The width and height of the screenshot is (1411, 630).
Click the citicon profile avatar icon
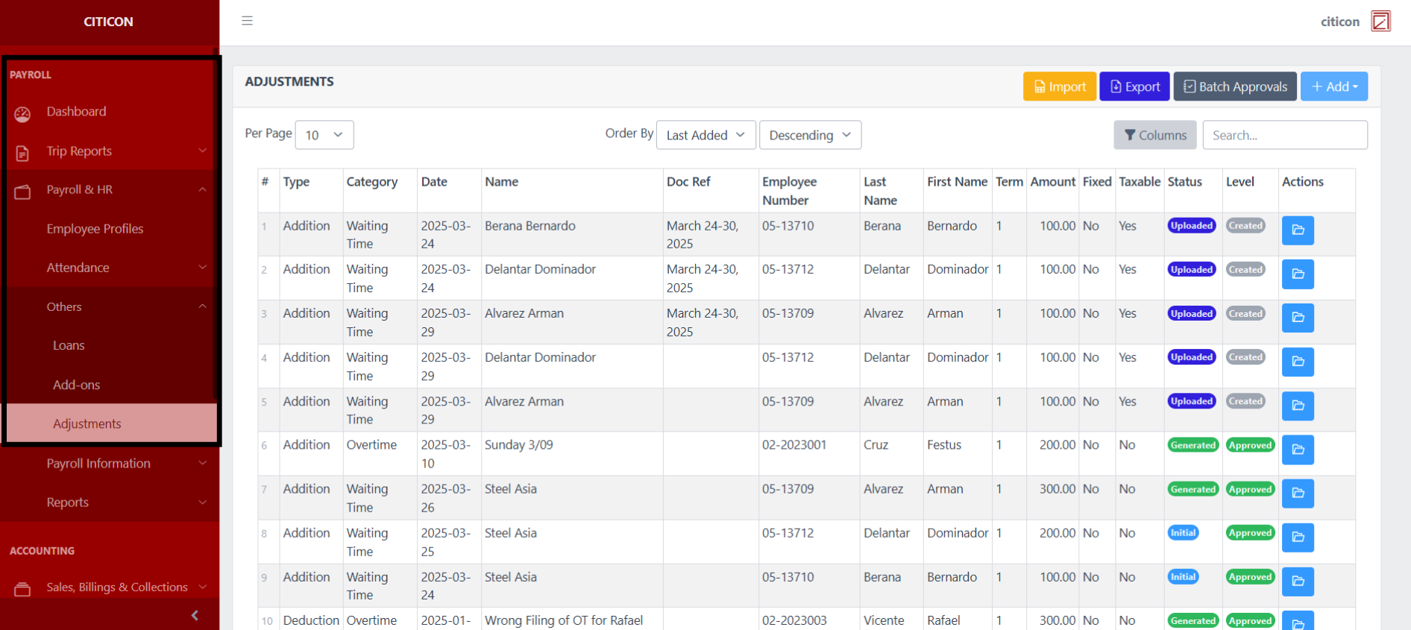1380,22
